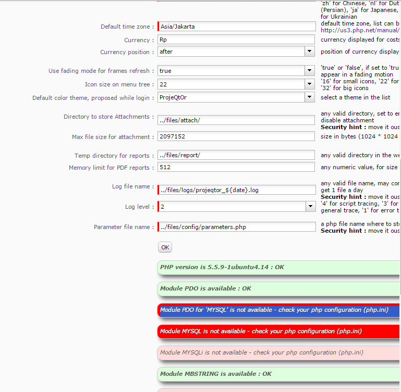Click the Temp directory for reports field
The image size is (401, 392).
[x=237, y=155]
